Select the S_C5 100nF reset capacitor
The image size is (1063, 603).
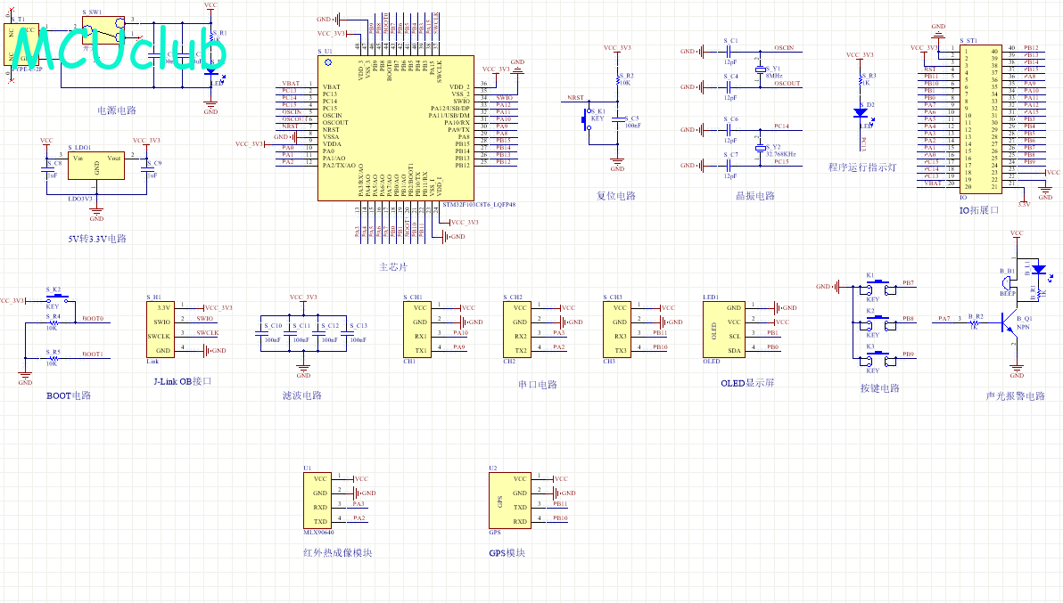[618, 119]
